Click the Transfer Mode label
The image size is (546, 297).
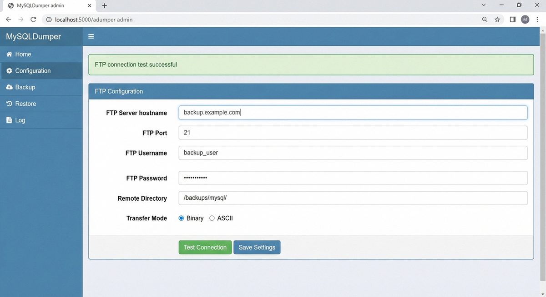click(x=147, y=218)
